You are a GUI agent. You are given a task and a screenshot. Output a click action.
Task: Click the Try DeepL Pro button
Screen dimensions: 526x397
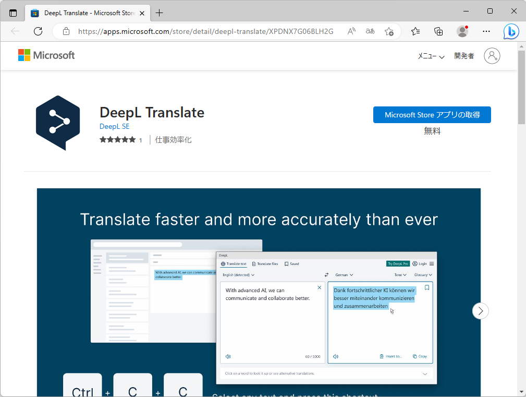pos(398,263)
